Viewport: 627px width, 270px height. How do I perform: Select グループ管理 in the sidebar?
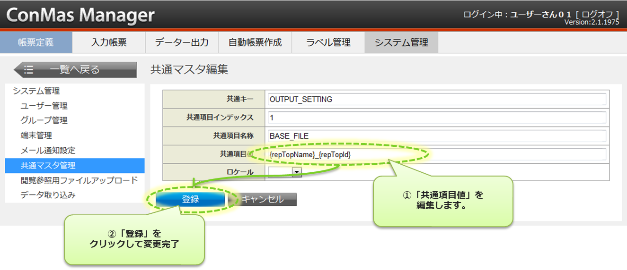[44, 120]
